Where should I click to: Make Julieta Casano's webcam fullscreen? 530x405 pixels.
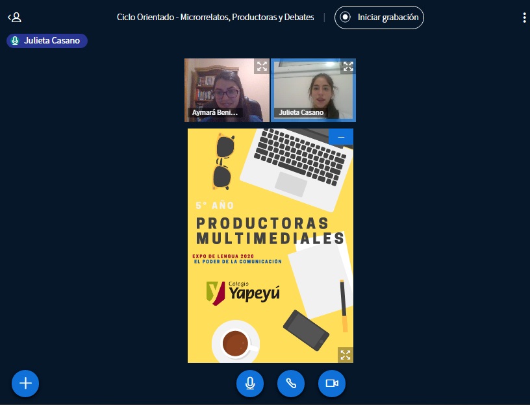pos(348,66)
